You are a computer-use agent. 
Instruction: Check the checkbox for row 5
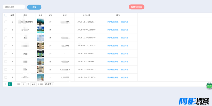pyautogui.click(x=6, y=54)
